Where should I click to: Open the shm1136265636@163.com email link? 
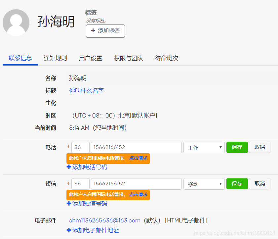(x=104, y=220)
